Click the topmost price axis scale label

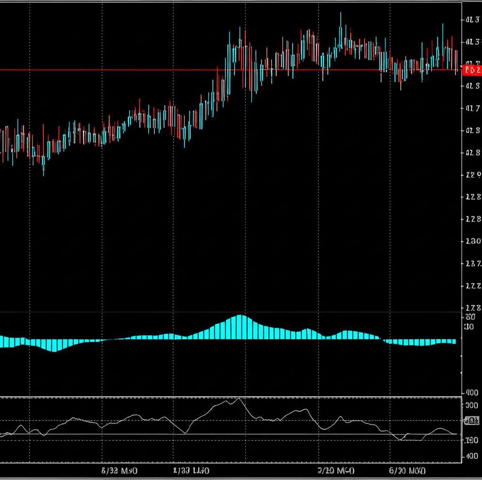pos(472,20)
